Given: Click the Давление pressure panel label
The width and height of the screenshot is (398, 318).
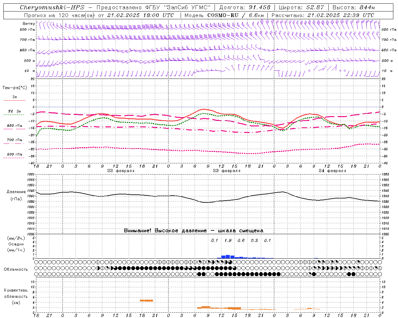Looking at the screenshot, I should (16, 192).
